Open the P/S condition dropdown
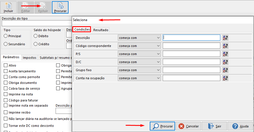This screenshot has width=254, height=132. tap(139, 54)
